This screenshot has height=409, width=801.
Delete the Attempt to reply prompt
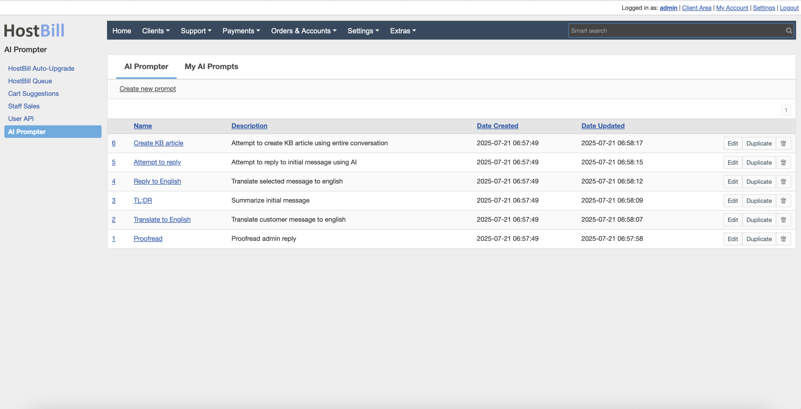tap(783, 162)
